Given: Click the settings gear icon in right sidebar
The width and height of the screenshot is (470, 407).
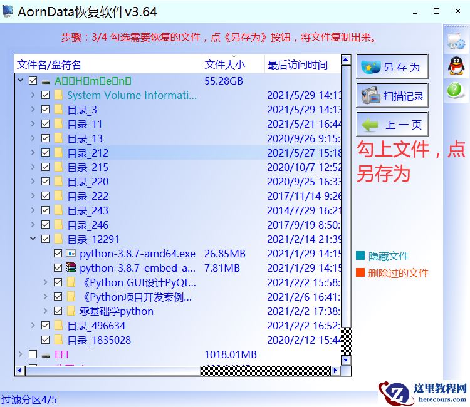Looking at the screenshot, I should 456,41.
